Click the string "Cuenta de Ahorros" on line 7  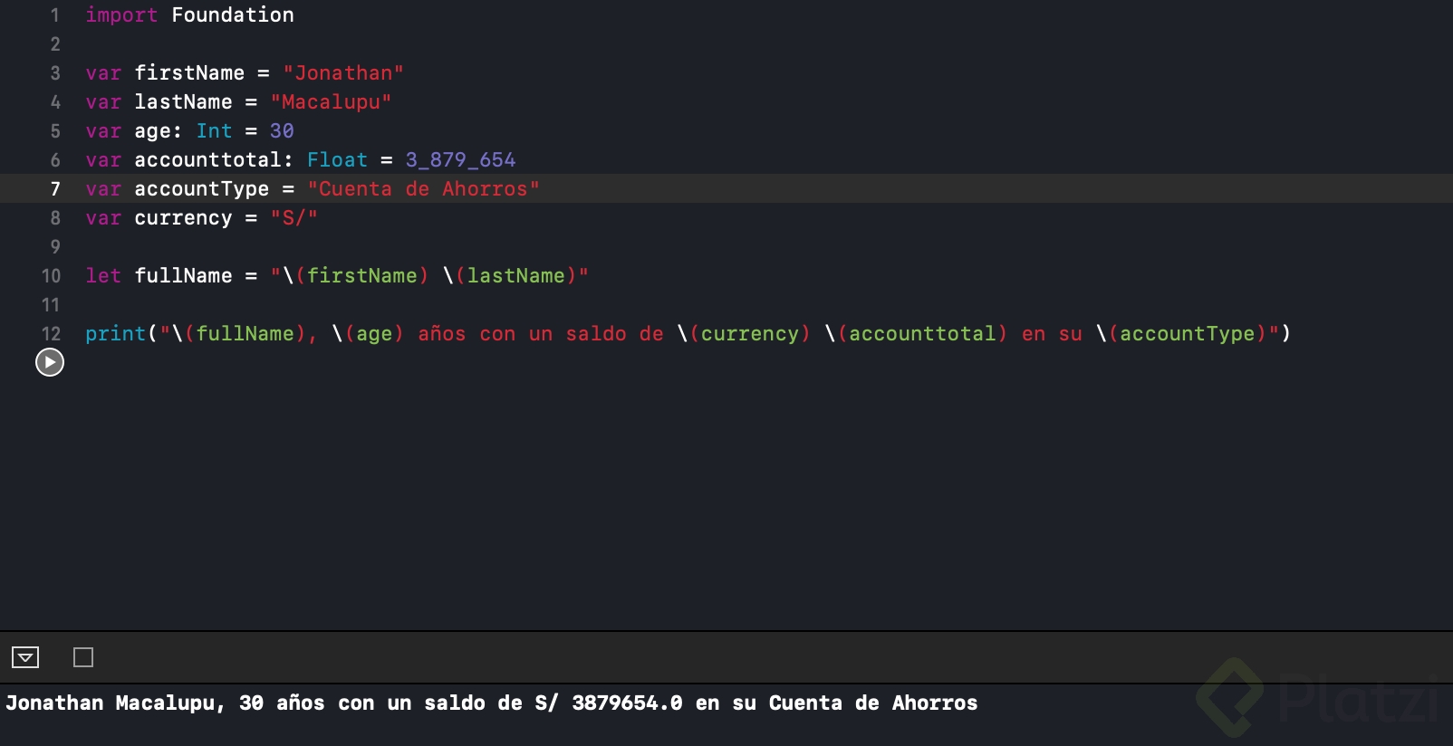(x=423, y=188)
